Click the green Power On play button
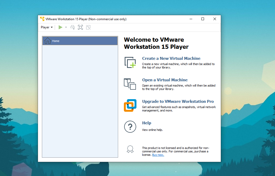This screenshot has height=176, width=275. pyautogui.click(x=60, y=27)
